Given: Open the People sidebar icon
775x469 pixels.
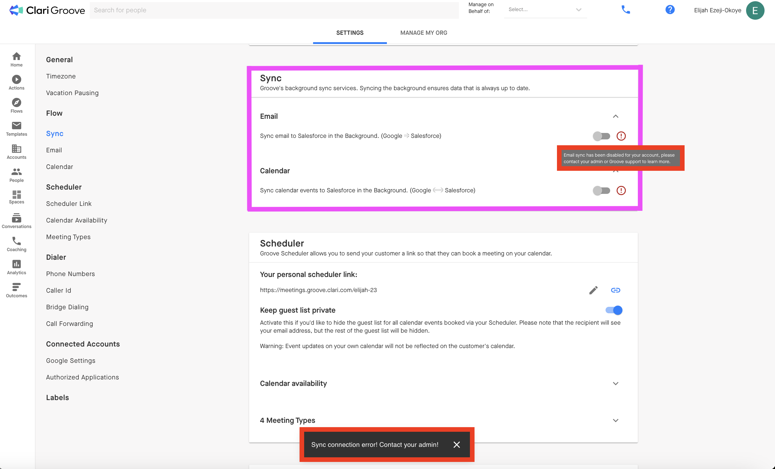Looking at the screenshot, I should pos(16,175).
